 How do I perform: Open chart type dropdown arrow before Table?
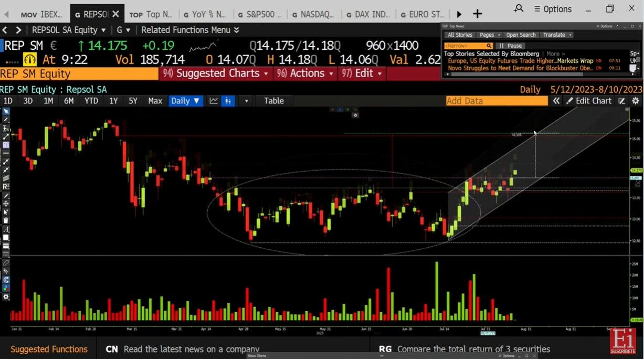247,101
